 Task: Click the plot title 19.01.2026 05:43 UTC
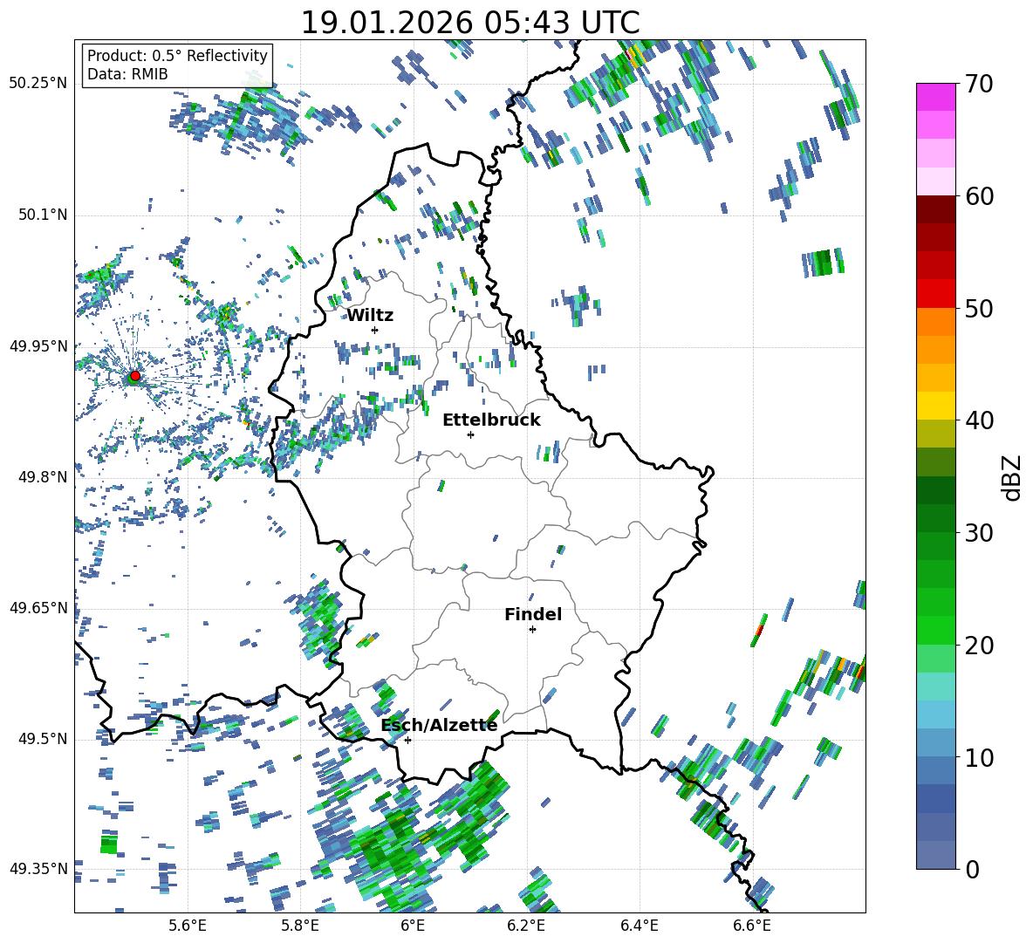(470, 23)
